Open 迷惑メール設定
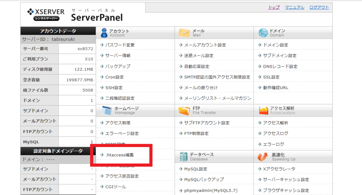The width and height of the screenshot is (362, 195). coord(199,55)
